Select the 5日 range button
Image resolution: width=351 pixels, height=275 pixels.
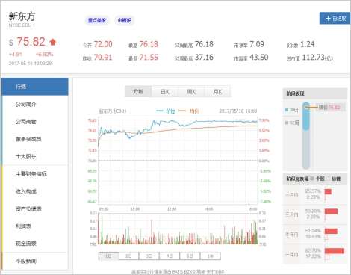pos(190,256)
